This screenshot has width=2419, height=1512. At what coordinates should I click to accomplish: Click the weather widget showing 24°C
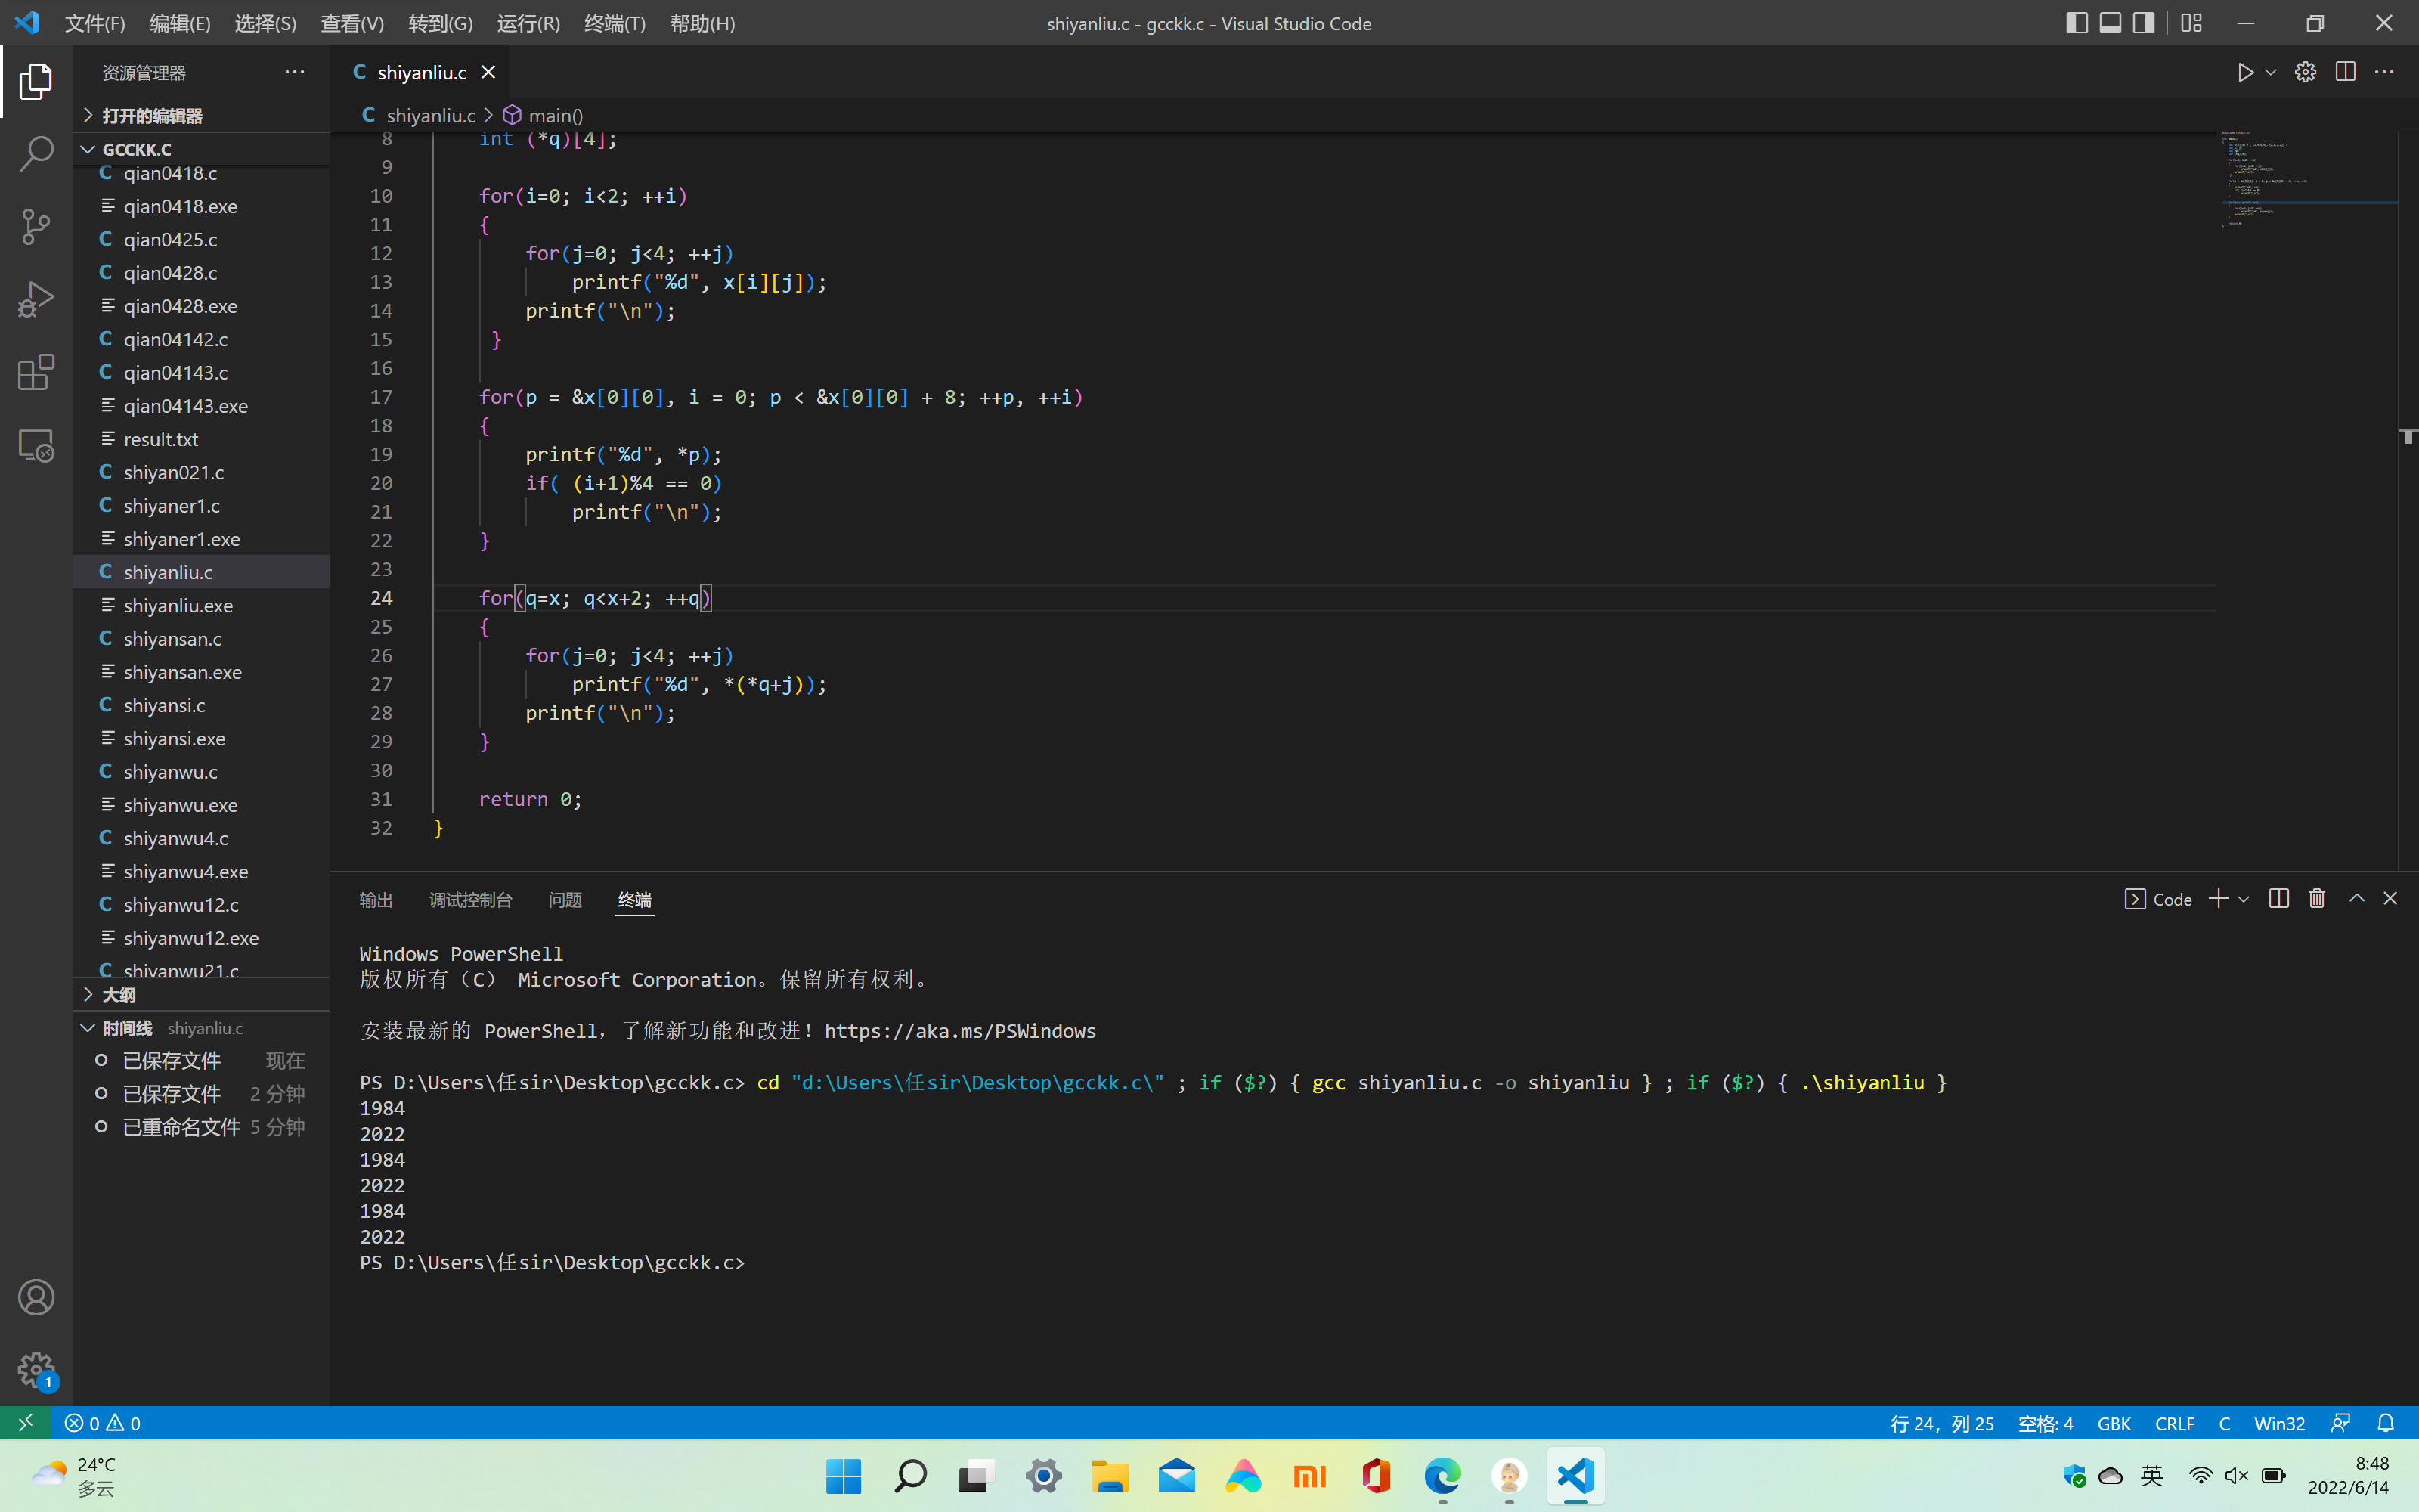[75, 1476]
